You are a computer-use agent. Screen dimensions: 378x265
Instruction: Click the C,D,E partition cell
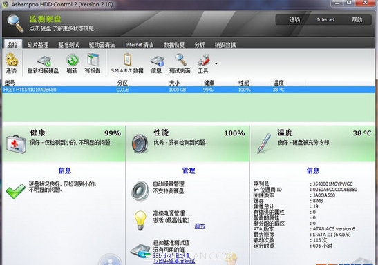(x=122, y=90)
